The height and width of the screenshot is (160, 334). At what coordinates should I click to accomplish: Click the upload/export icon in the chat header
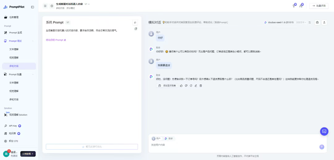(324, 22)
